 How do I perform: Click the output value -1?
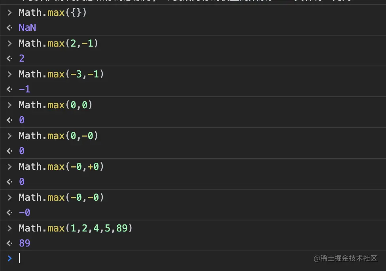tap(25, 89)
